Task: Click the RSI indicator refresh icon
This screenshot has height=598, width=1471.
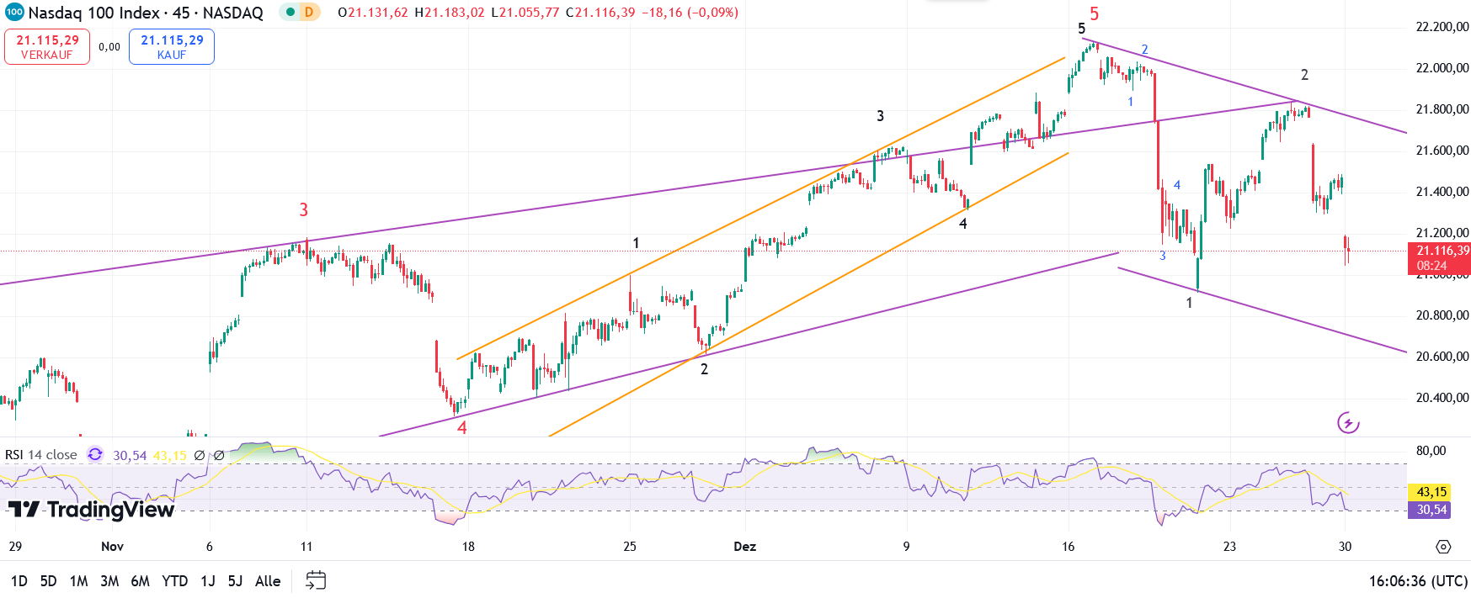Action: (x=95, y=455)
